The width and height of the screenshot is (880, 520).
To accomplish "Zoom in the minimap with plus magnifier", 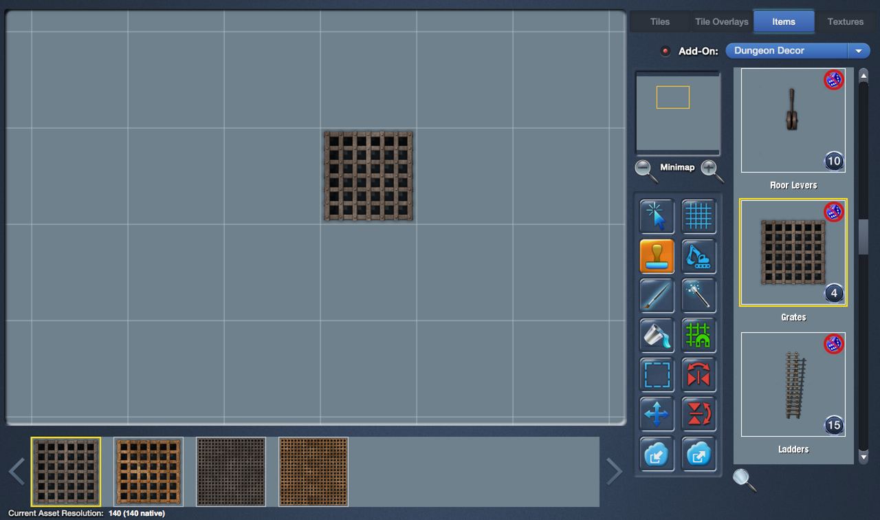I will point(712,170).
